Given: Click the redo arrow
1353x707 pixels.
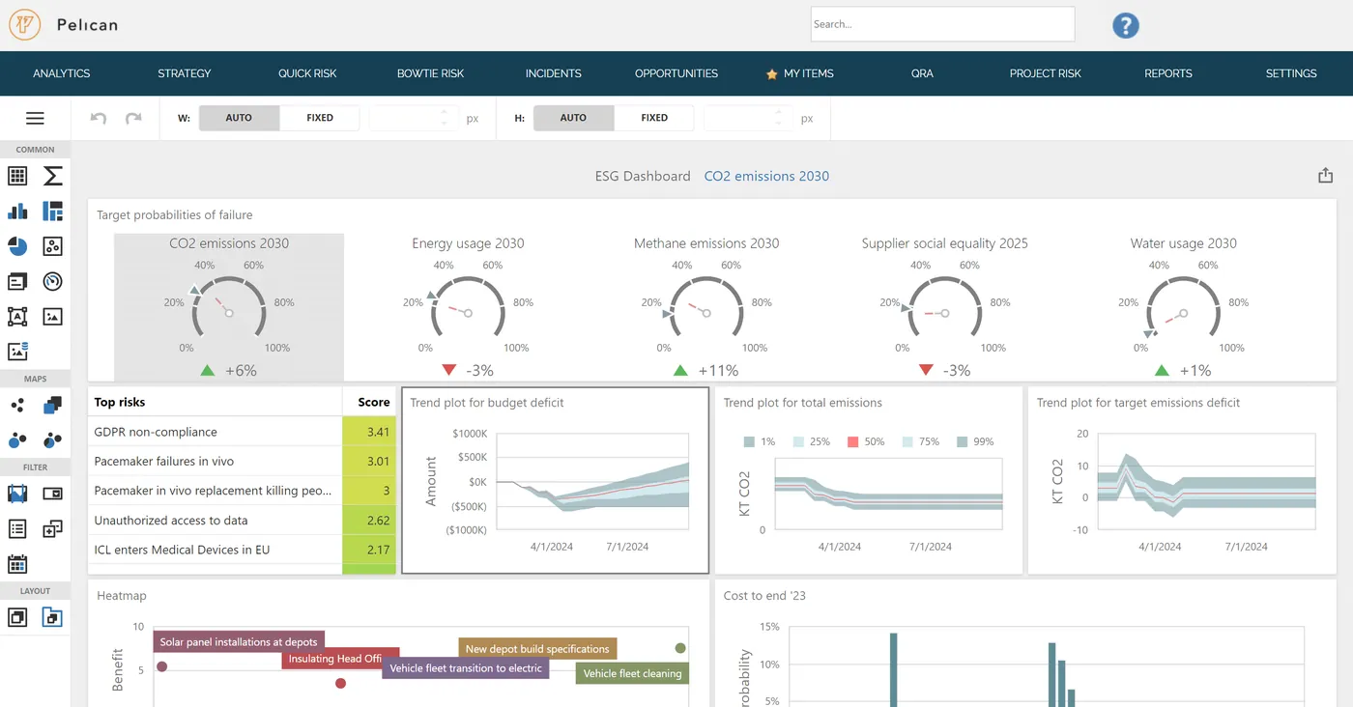Looking at the screenshot, I should tap(133, 118).
